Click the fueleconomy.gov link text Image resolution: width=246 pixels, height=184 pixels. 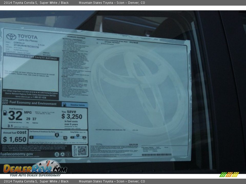17,154
